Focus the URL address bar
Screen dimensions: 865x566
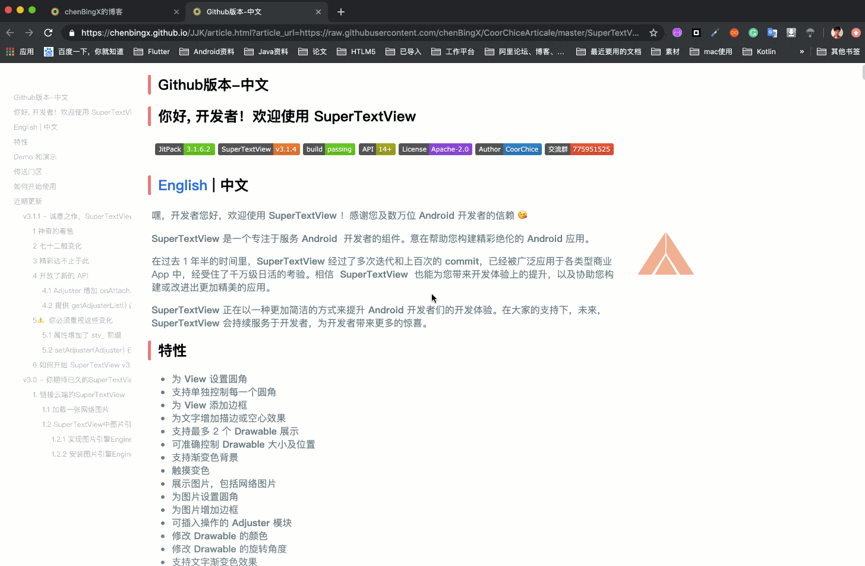(x=360, y=33)
